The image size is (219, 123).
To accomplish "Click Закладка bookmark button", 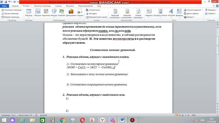I will pos(91,14).
